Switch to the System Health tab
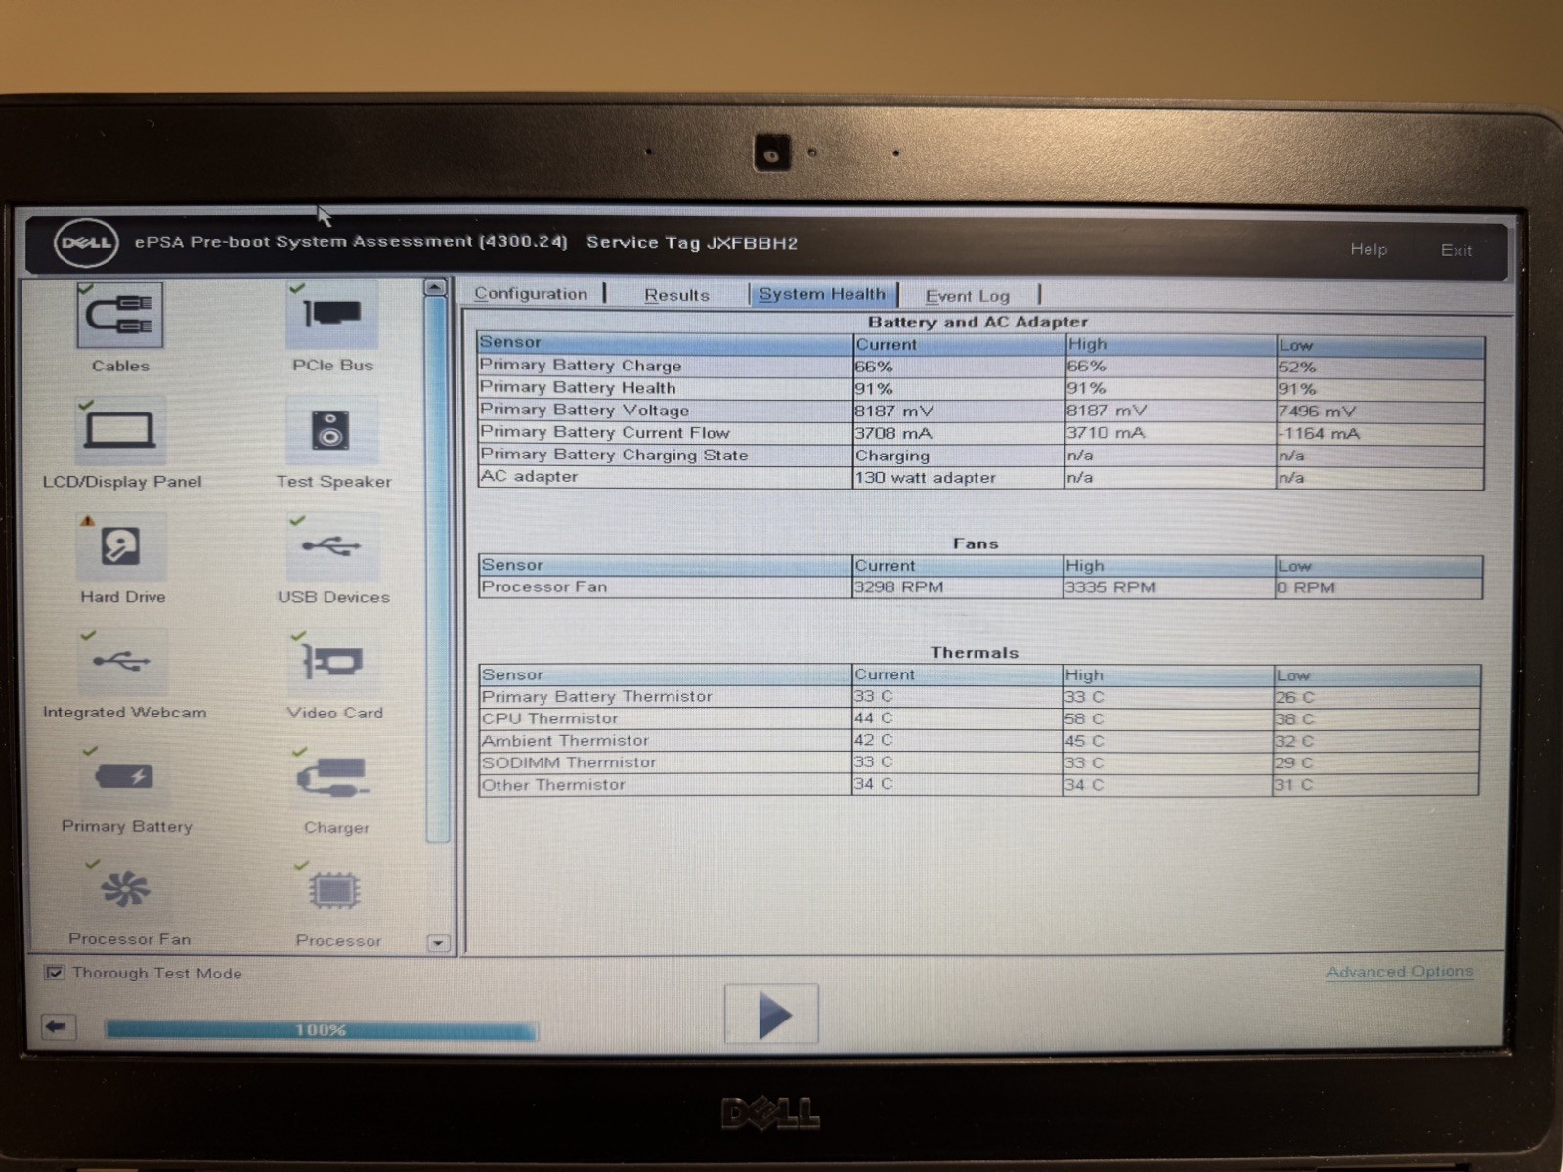The width and height of the screenshot is (1563, 1172). click(x=822, y=294)
